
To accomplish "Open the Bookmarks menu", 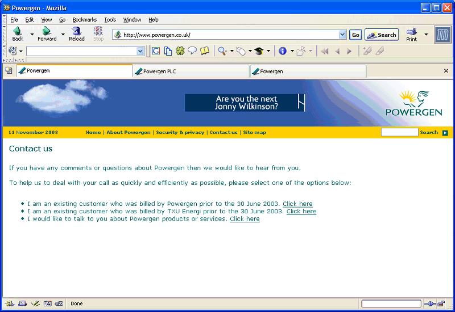I will [x=84, y=20].
